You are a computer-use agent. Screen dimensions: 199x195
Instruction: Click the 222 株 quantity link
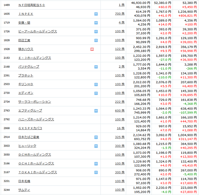120,102
